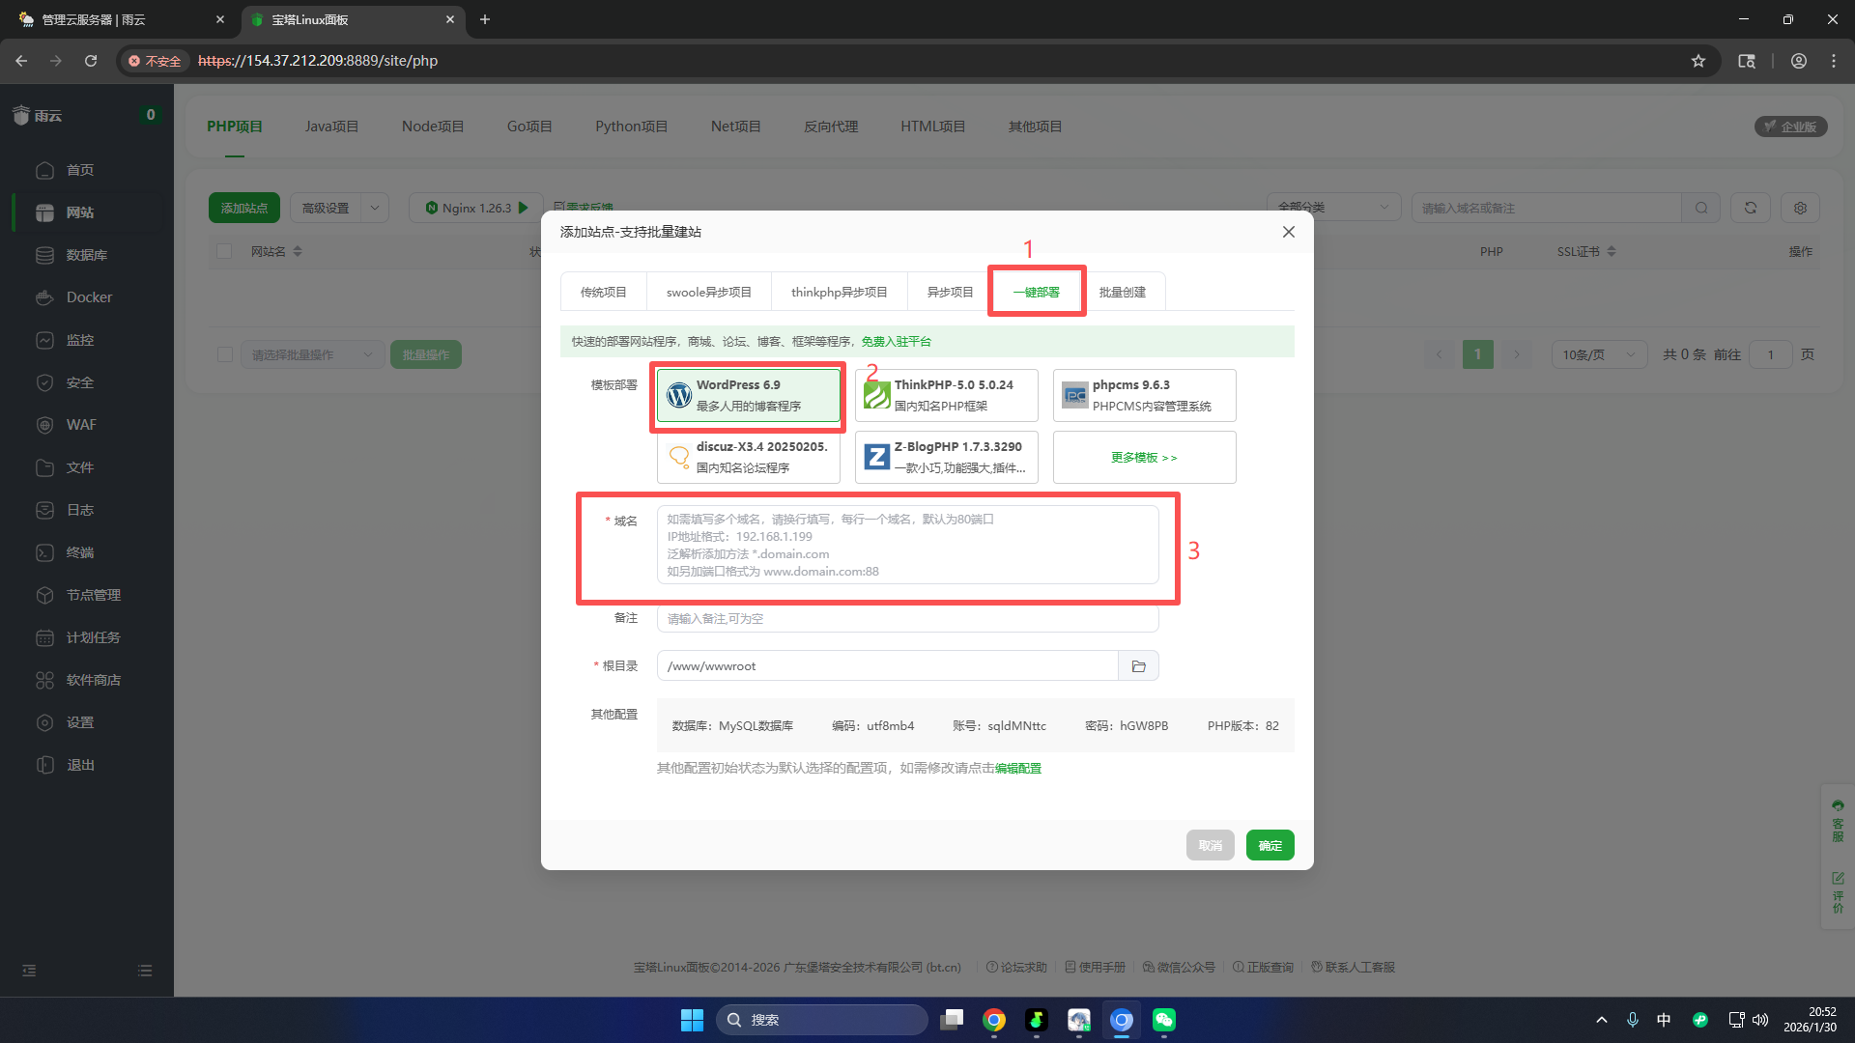Select the WordPress 6.9 template

[748, 395]
